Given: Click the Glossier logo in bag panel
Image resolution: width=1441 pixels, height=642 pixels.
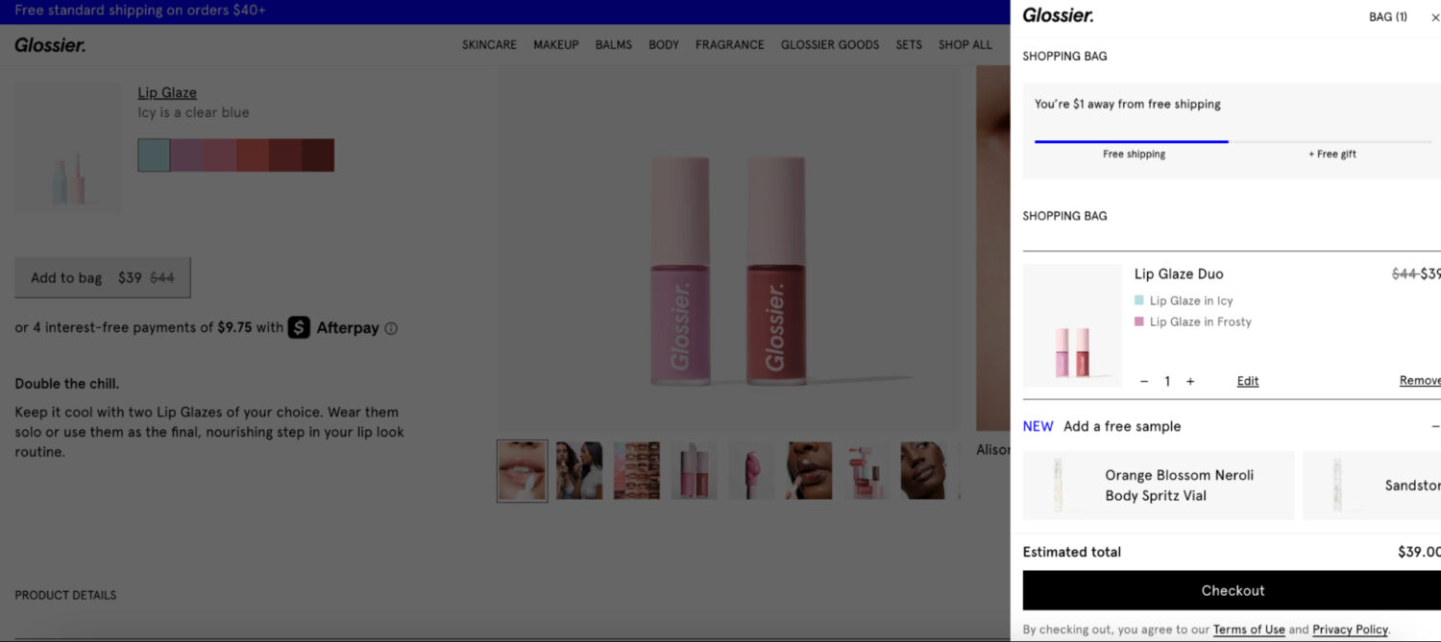Looking at the screenshot, I should (1058, 15).
